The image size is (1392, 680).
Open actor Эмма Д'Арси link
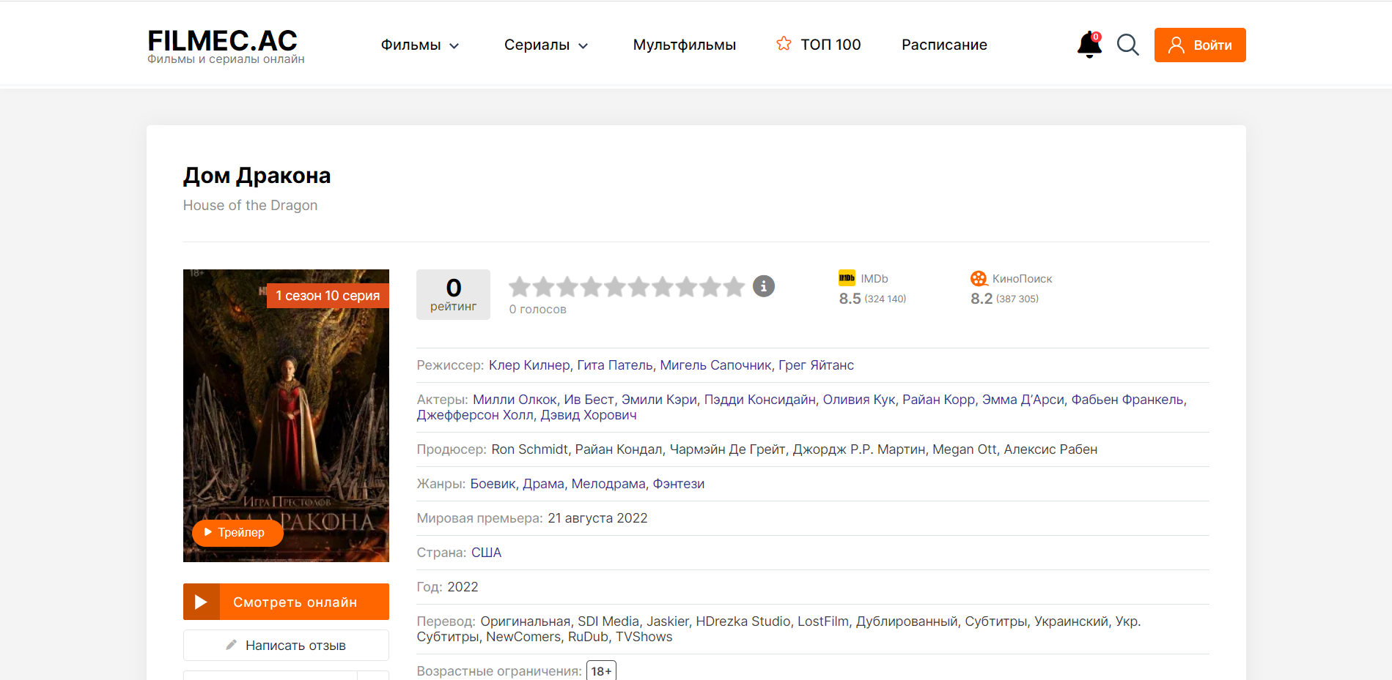coord(1023,400)
